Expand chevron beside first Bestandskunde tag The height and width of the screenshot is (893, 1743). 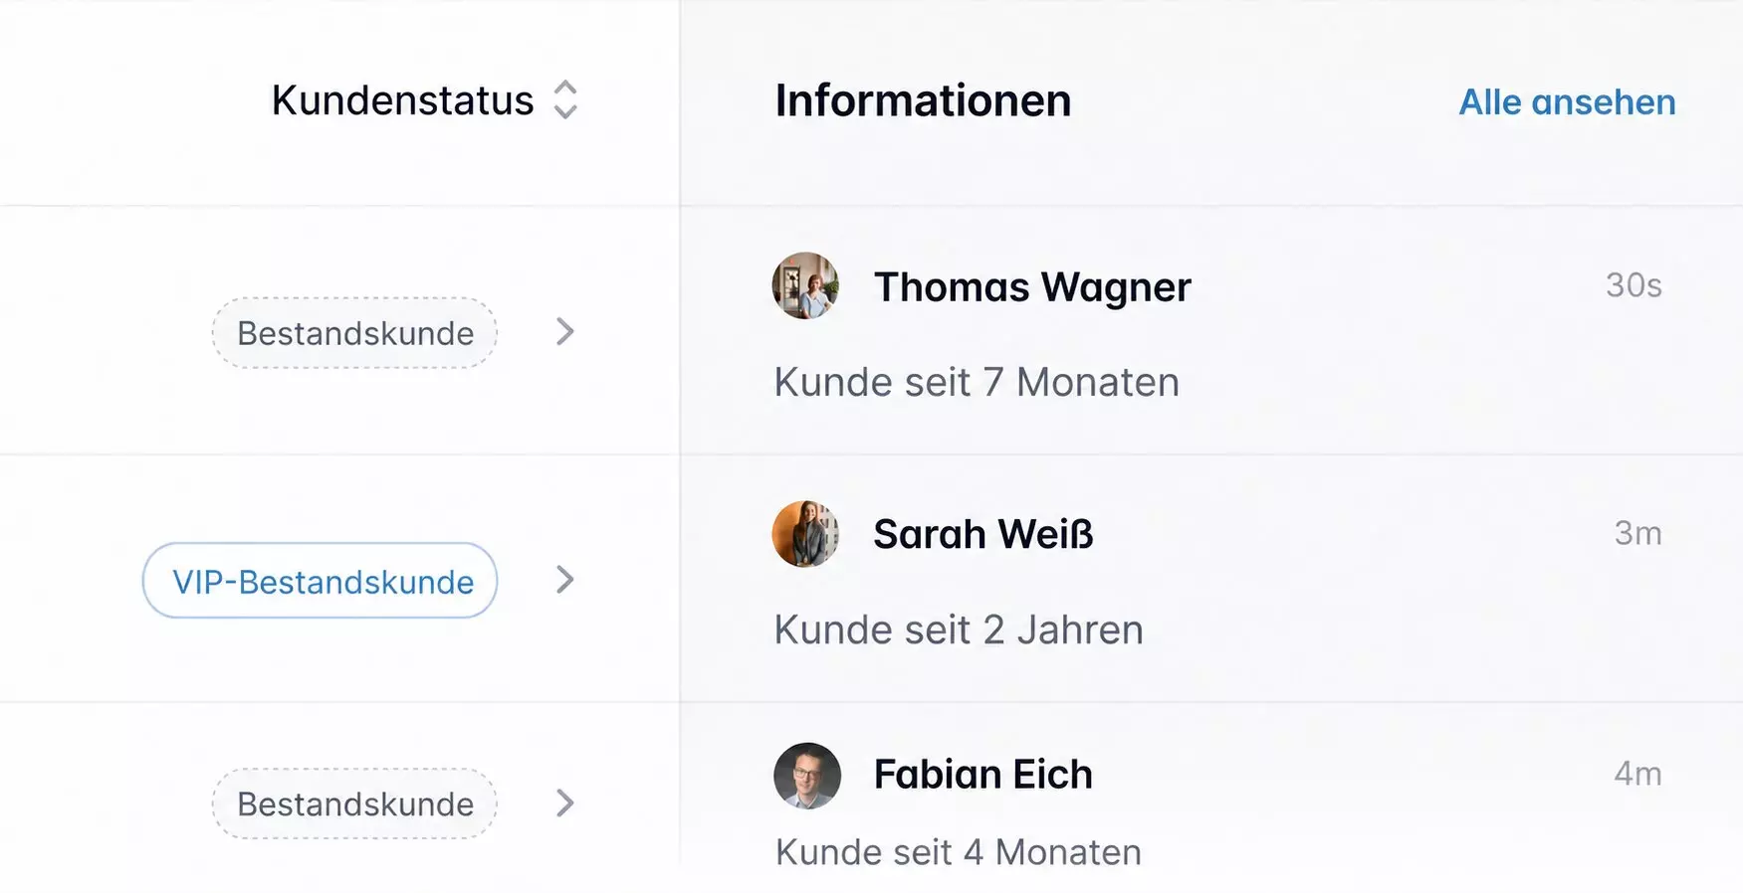(x=565, y=332)
